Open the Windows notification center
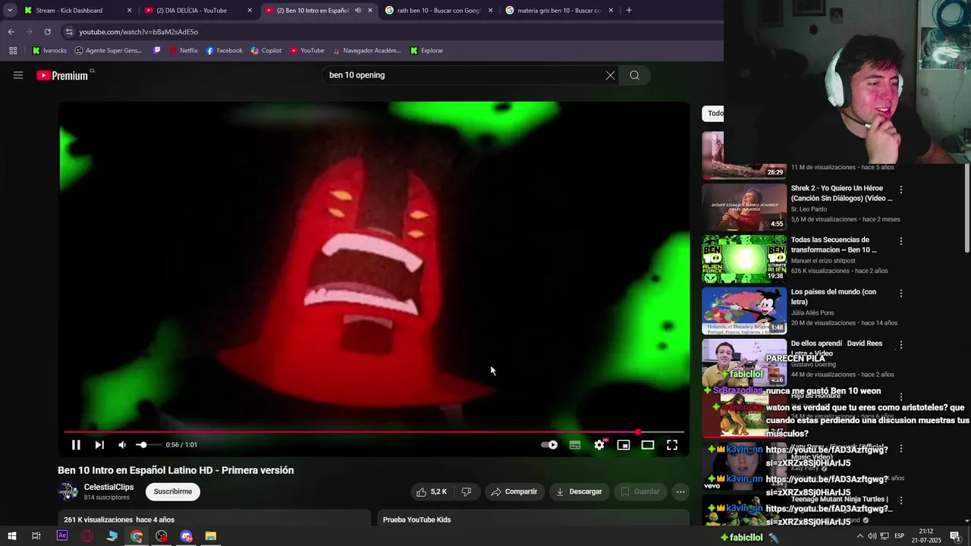This screenshot has height=546, width=971. [x=956, y=536]
